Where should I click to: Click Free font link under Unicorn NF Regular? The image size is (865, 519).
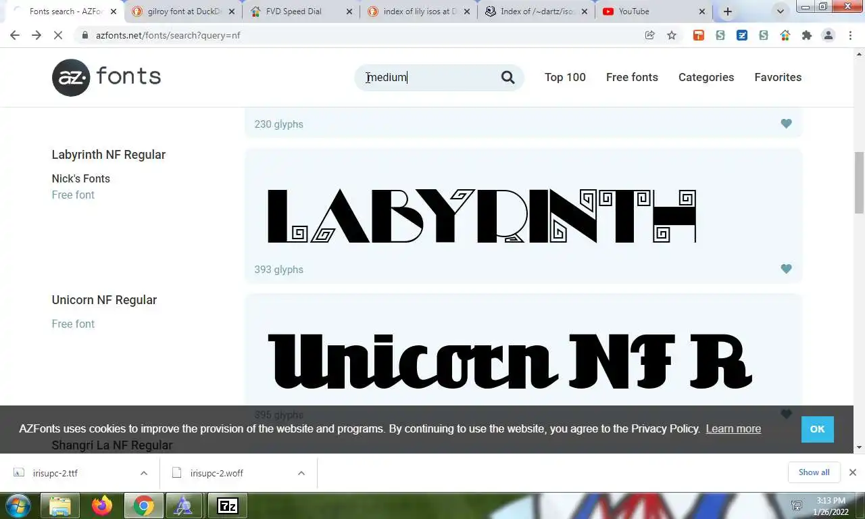coord(73,324)
